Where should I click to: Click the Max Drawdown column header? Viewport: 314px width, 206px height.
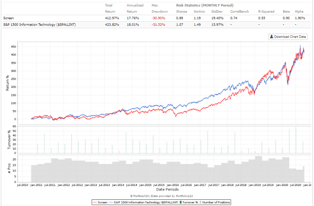click(160, 8)
